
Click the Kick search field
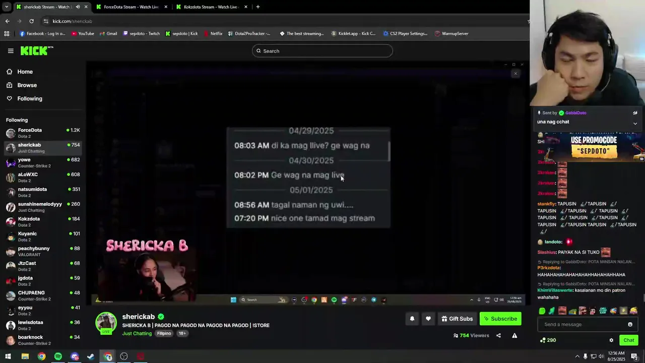coord(322,51)
